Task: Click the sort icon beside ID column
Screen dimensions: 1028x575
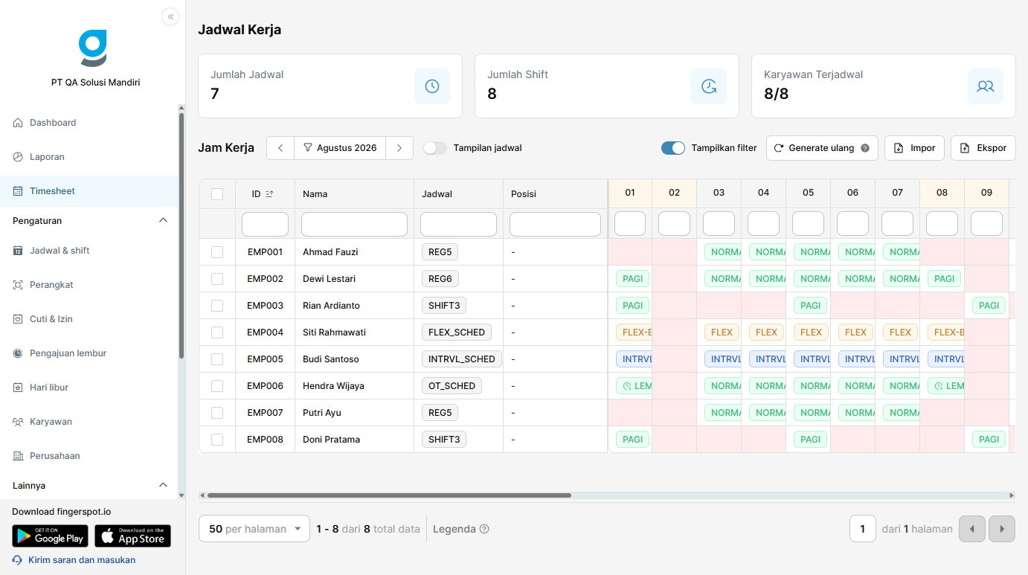Action: [x=269, y=194]
